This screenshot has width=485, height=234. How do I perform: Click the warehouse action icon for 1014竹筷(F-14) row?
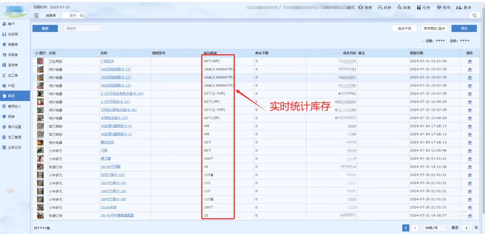pyautogui.click(x=470, y=183)
